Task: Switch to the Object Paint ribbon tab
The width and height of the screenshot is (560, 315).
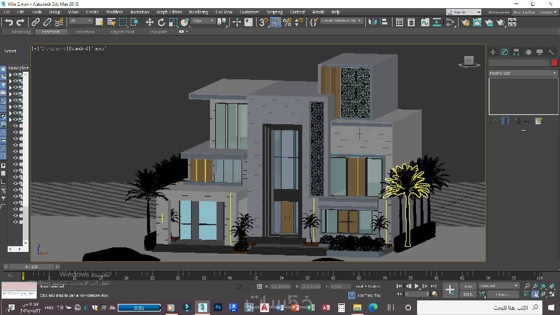Action: (122, 32)
